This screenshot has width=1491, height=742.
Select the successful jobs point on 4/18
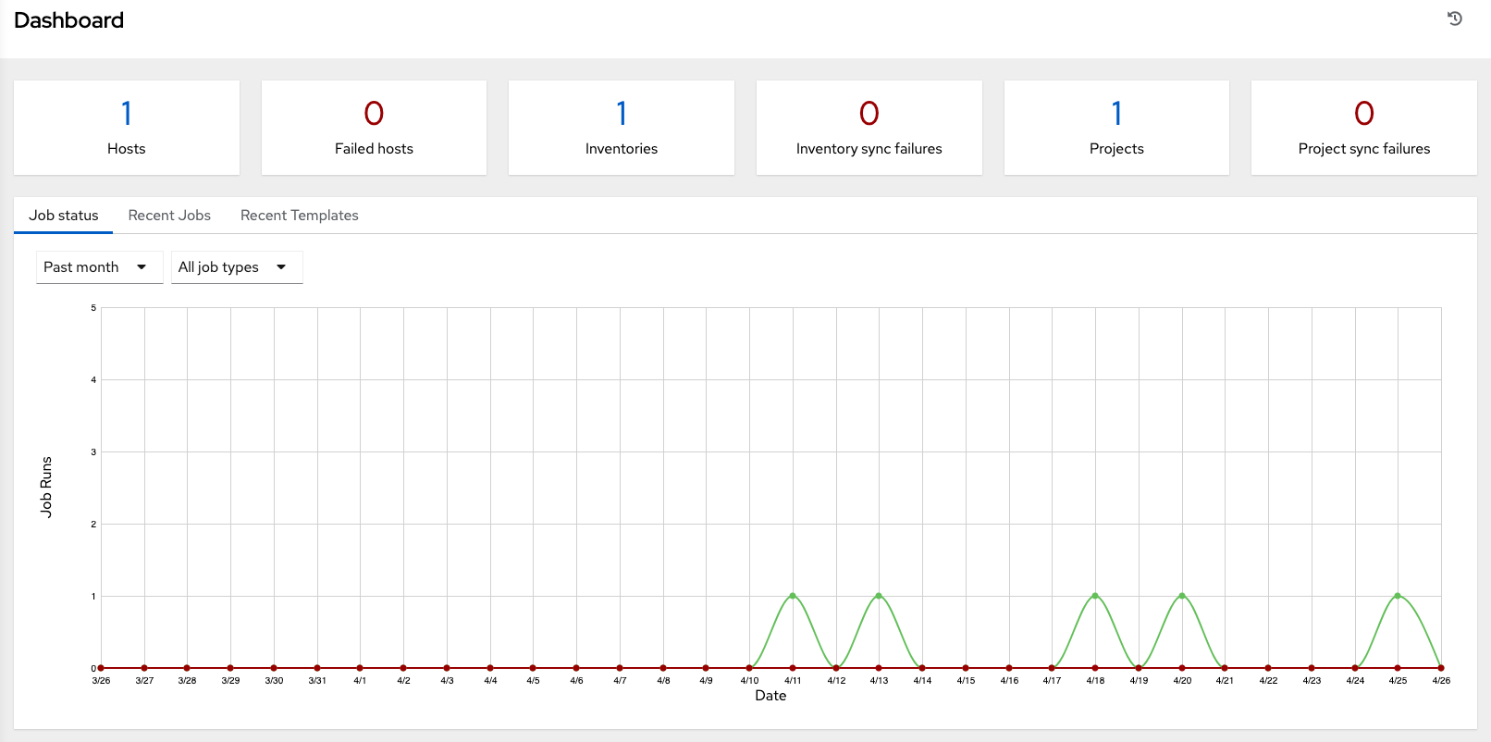(x=1095, y=596)
